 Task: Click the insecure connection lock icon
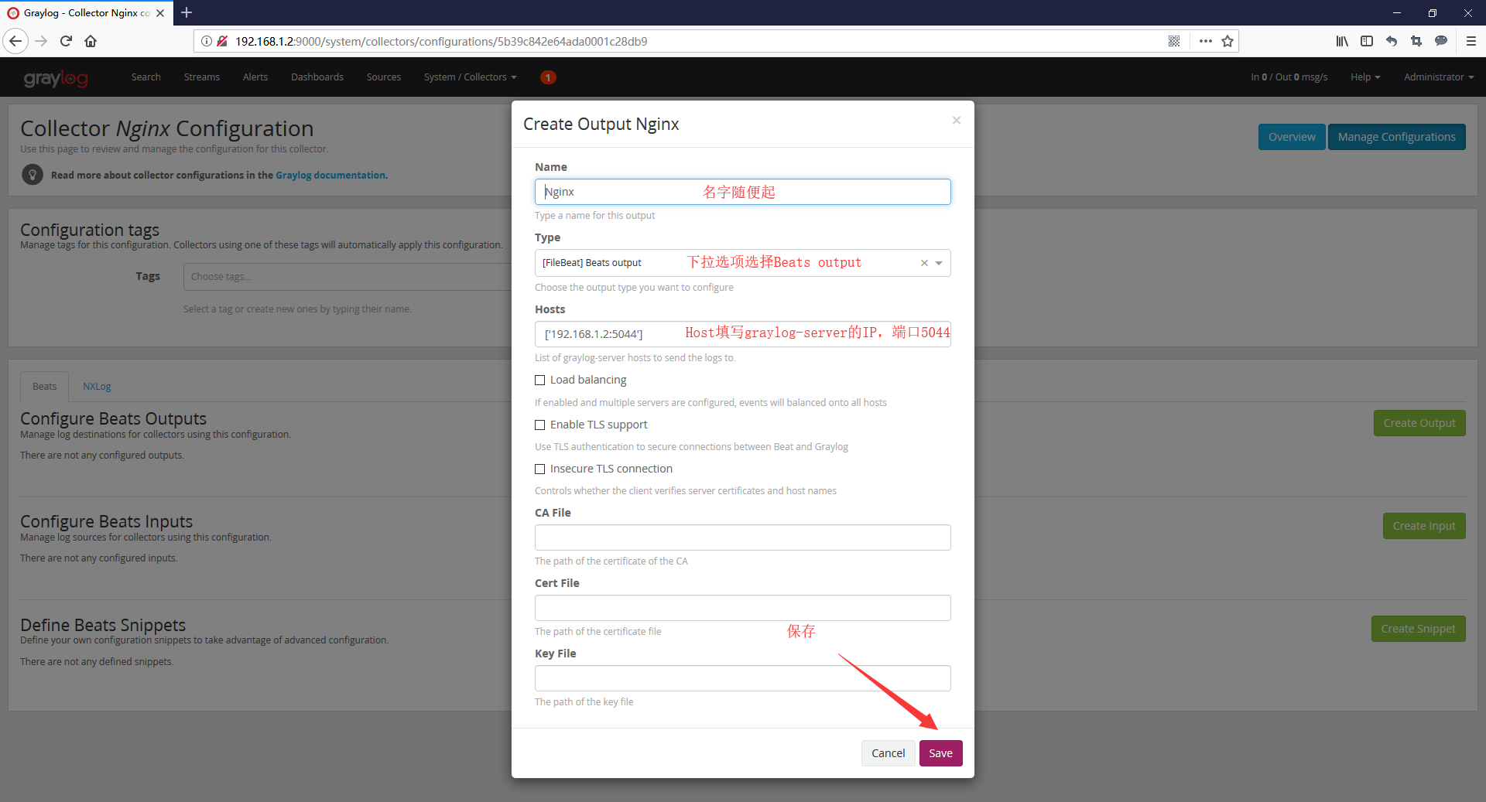(222, 41)
